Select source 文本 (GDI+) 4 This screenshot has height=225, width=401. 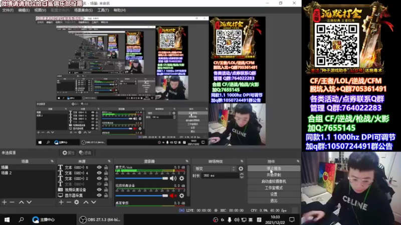76,173
